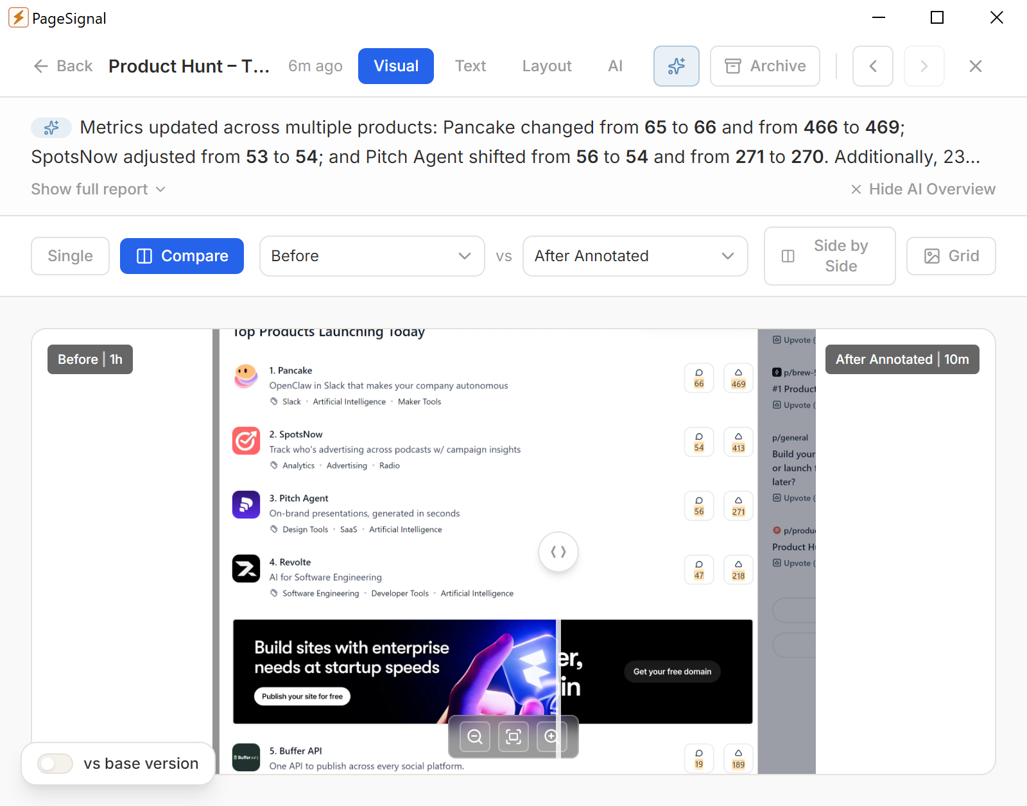Click the Design Tools tag

[305, 529]
